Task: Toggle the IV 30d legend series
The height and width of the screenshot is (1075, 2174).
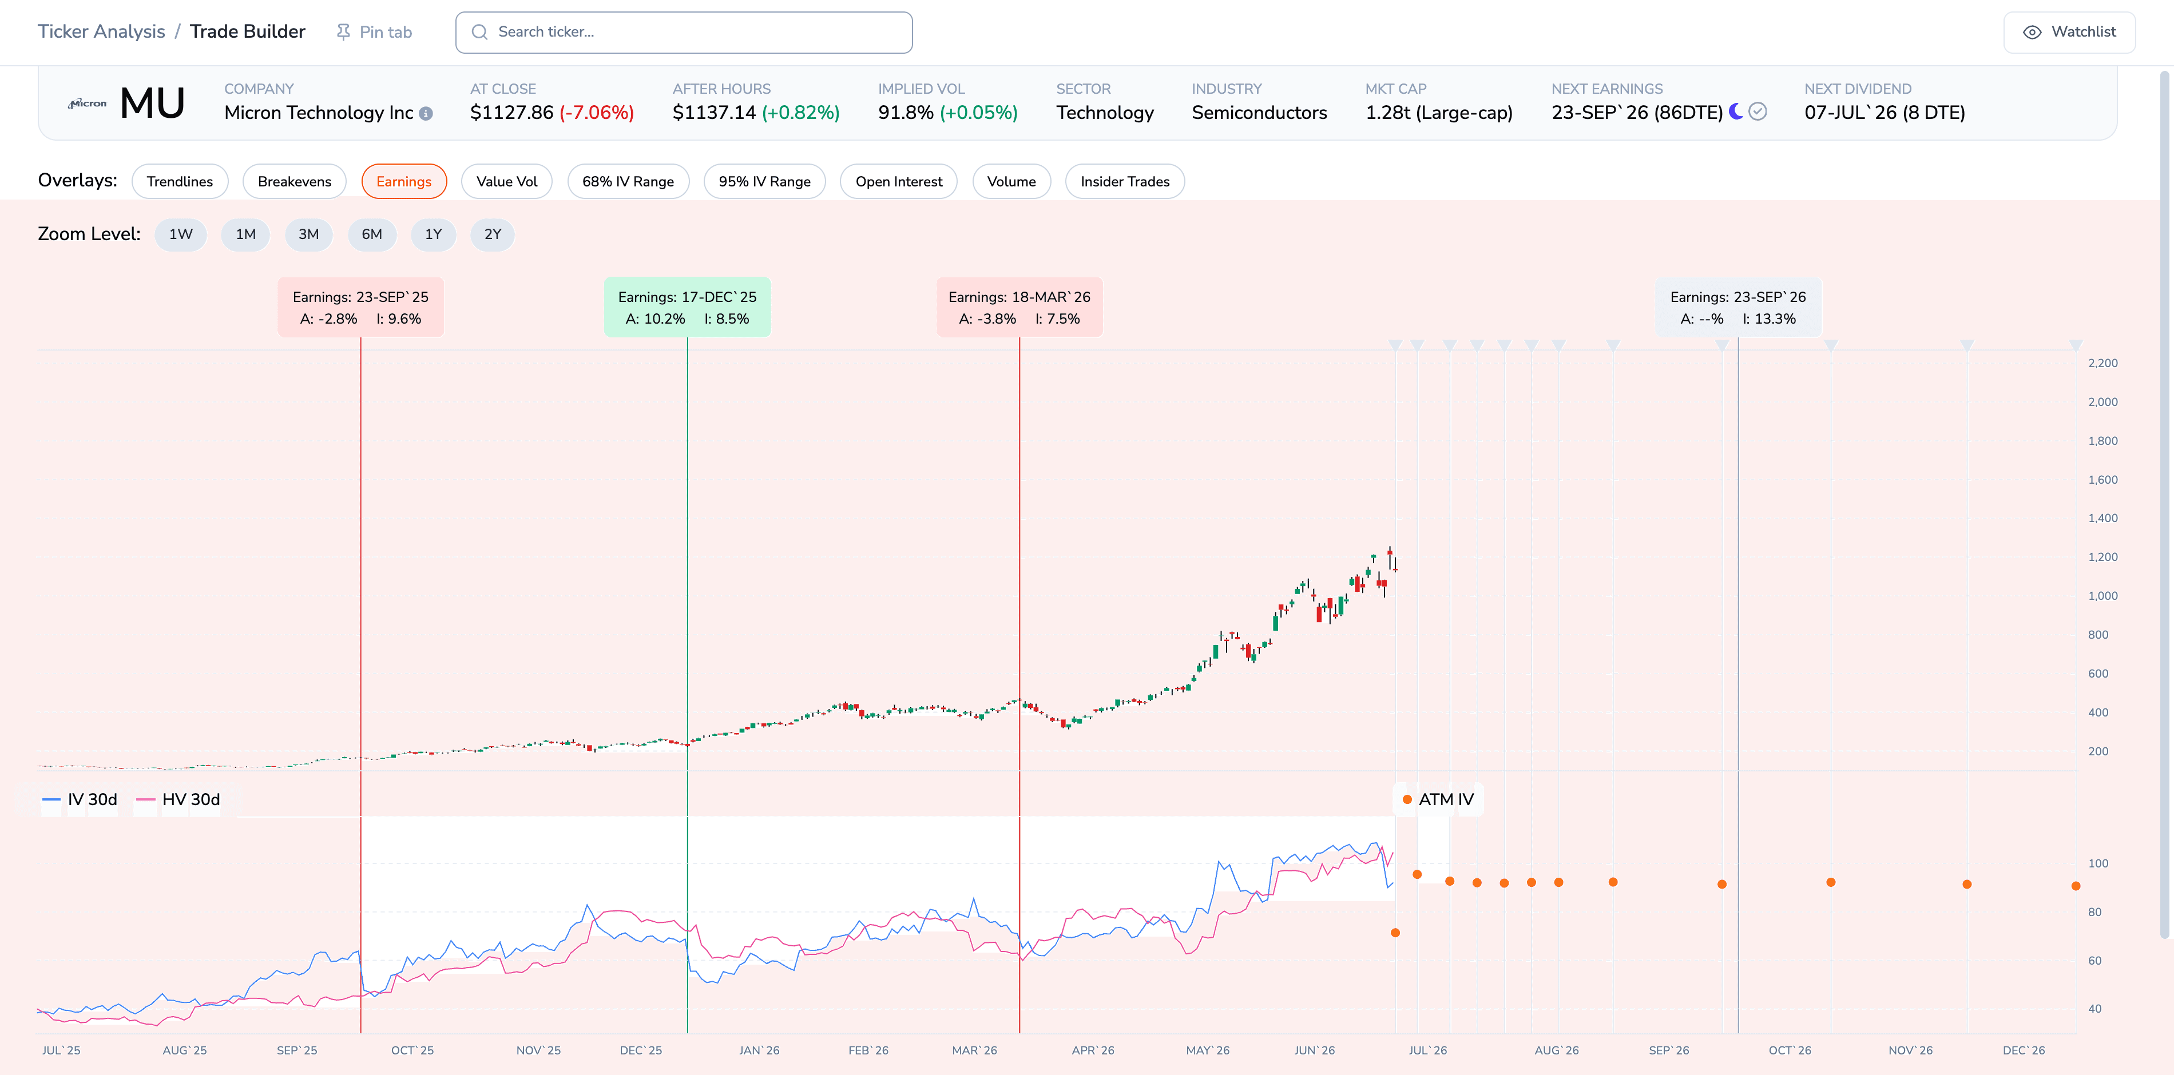Action: [80, 799]
